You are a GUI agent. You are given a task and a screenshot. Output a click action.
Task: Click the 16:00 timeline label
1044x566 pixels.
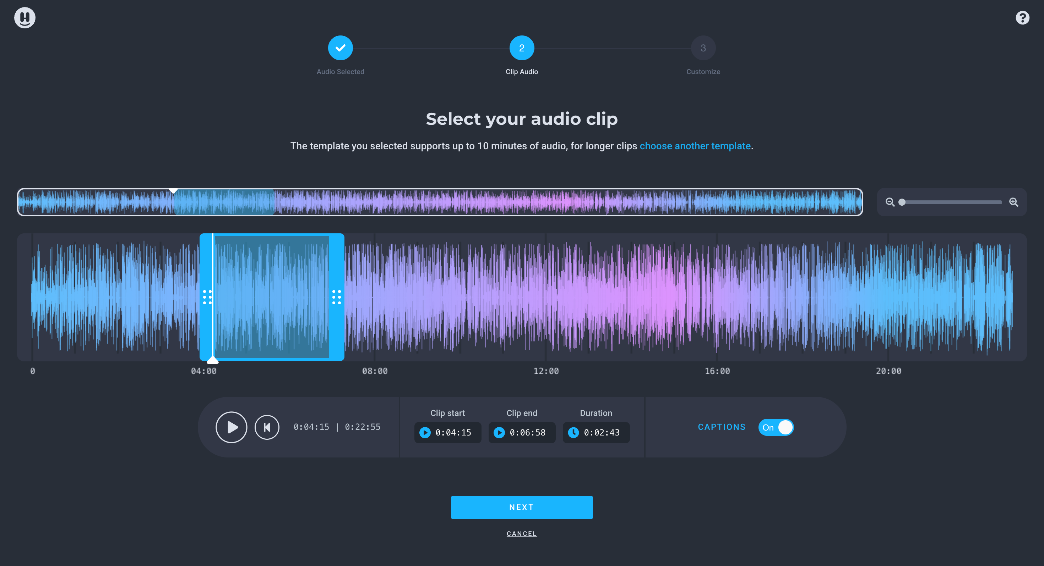coord(717,371)
